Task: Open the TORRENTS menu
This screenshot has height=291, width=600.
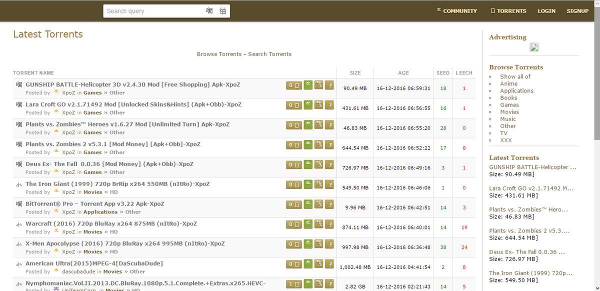Action: pos(508,10)
